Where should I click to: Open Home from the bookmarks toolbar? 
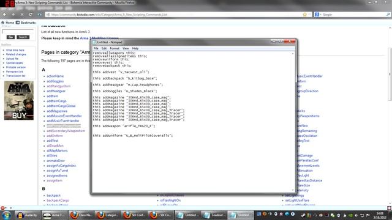coord(8,23)
